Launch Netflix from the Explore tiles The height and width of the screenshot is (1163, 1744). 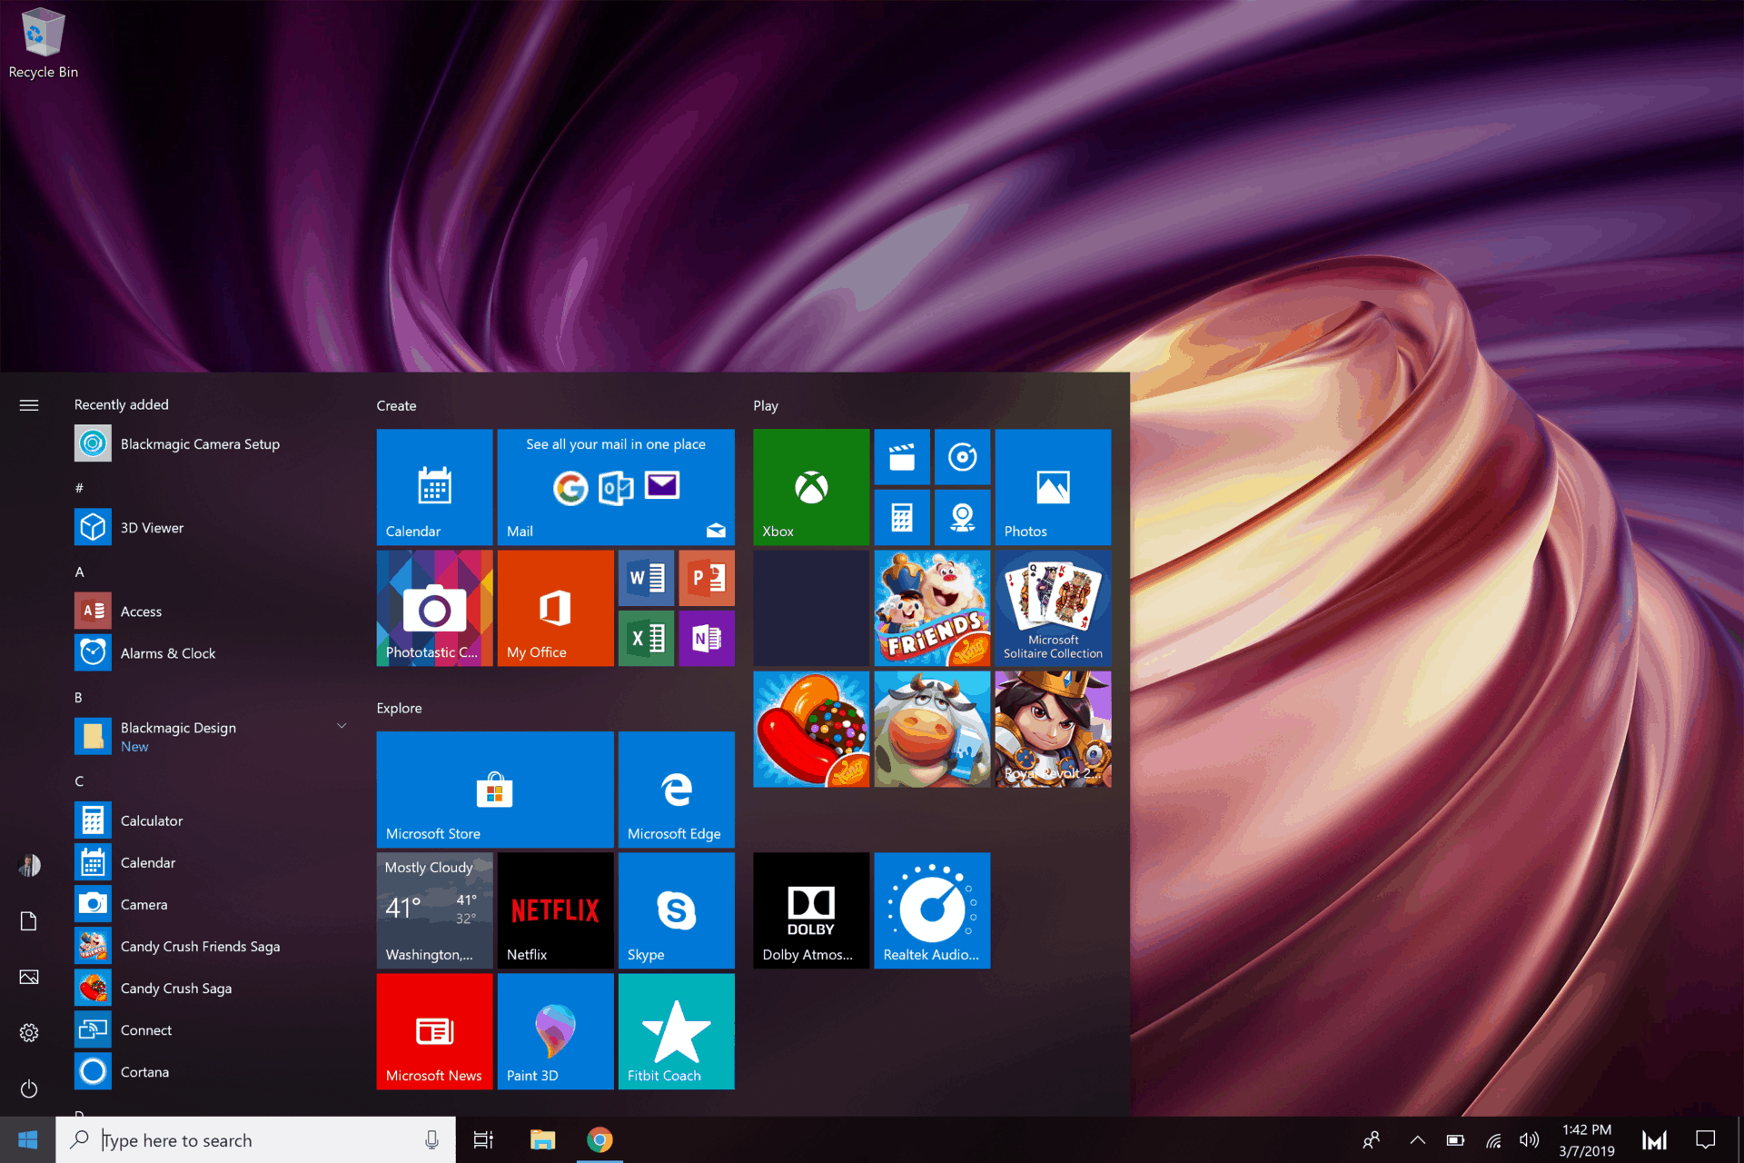555,910
